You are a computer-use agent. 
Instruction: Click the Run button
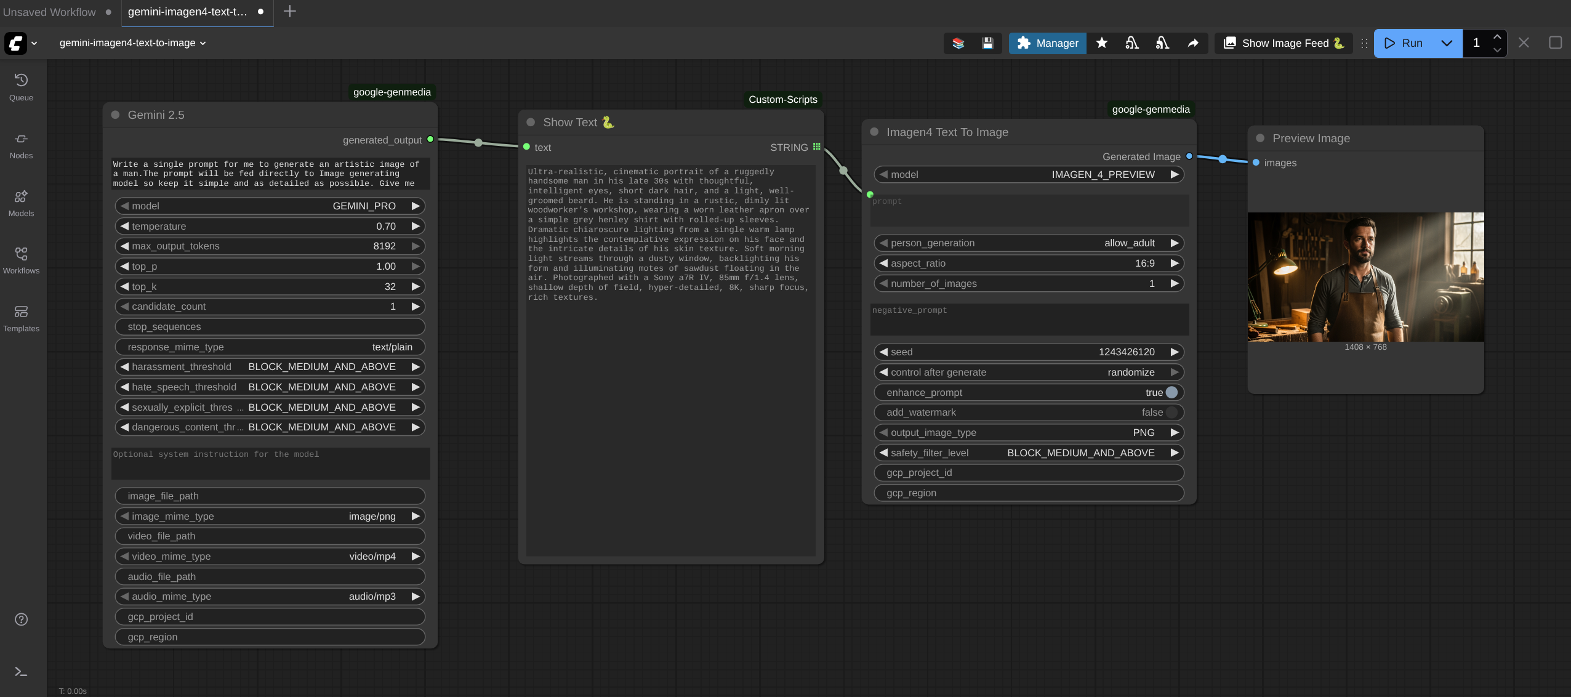pyautogui.click(x=1404, y=43)
